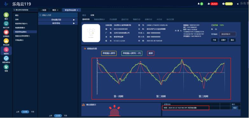This screenshot has width=249, height=118.
Task: Switch to the 历史数据 tab
Action: pyautogui.click(x=113, y=19)
